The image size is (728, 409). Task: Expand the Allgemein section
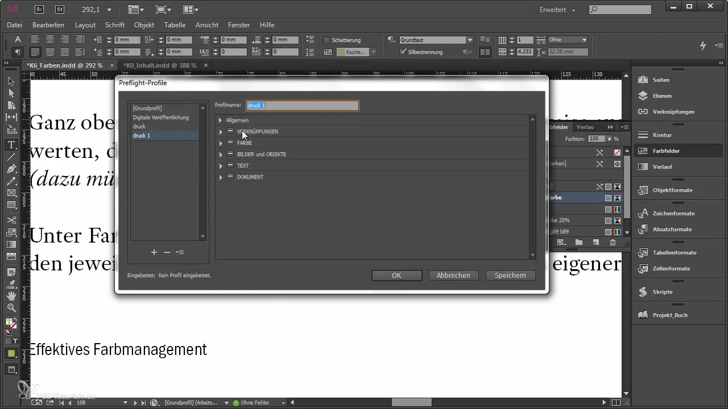click(x=221, y=120)
